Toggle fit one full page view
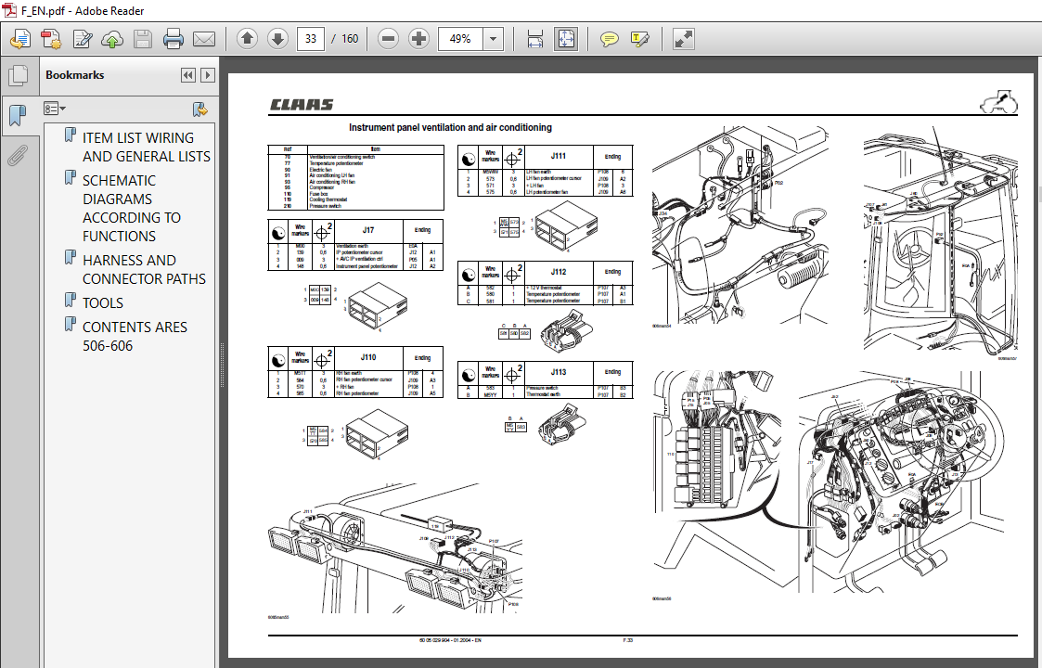Image resolution: width=1042 pixels, height=668 pixels. (566, 39)
